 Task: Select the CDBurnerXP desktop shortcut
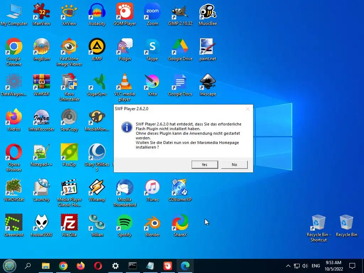point(180,191)
